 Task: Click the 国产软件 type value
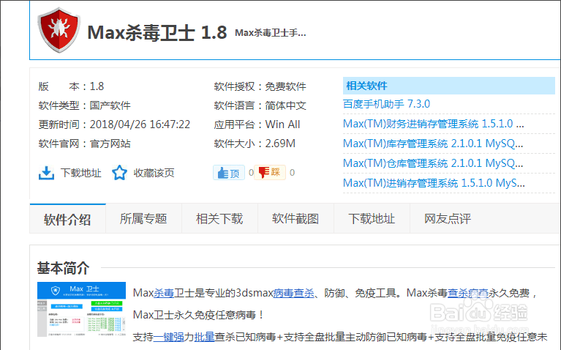coord(110,105)
